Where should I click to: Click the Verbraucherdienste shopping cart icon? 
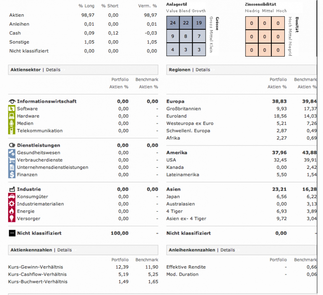[x=12, y=160]
